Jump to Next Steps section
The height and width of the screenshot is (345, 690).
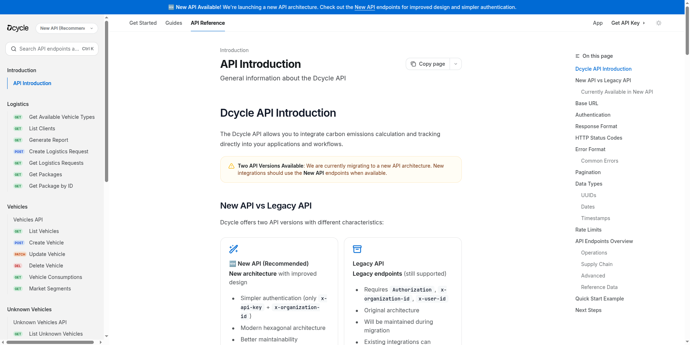588,310
